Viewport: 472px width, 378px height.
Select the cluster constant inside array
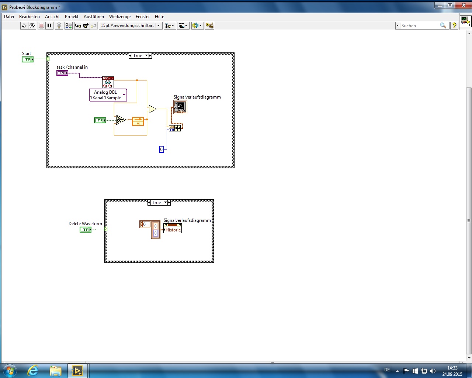[x=156, y=230]
